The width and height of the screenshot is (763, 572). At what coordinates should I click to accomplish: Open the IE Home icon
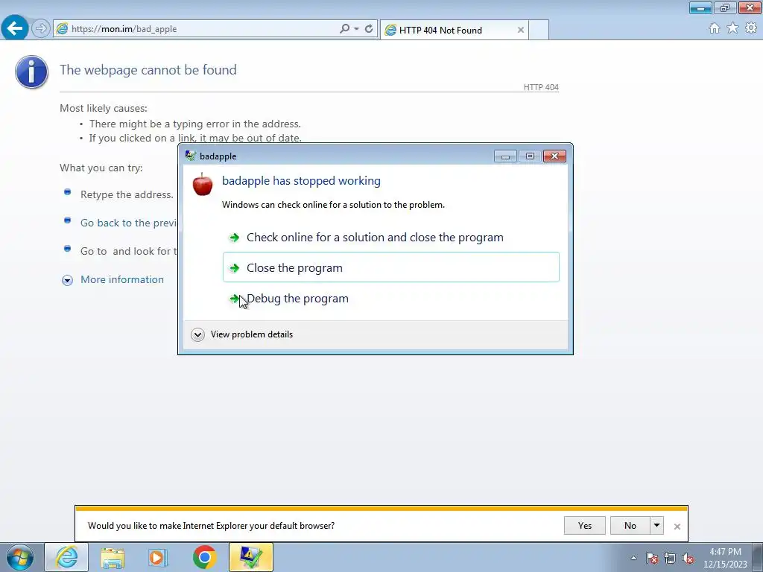(x=715, y=28)
